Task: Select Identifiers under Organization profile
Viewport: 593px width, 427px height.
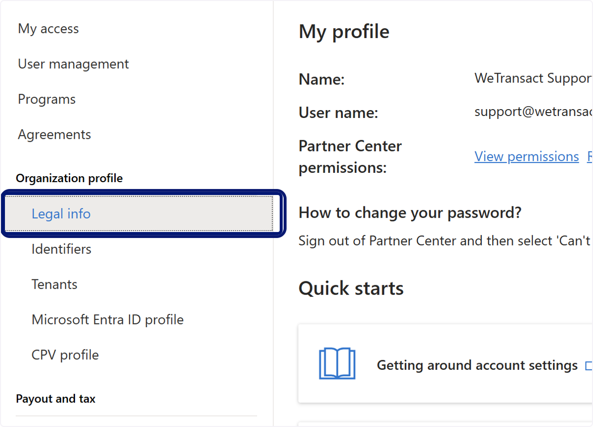Action: coord(61,249)
